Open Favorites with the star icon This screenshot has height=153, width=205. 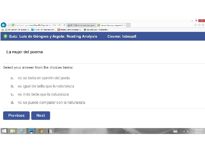click(199, 25)
